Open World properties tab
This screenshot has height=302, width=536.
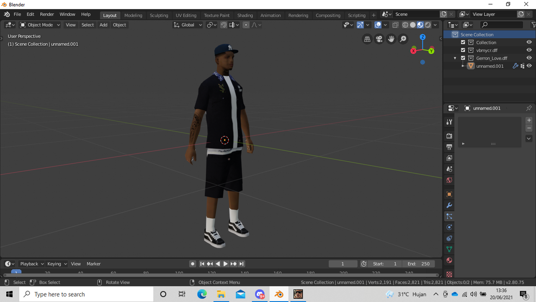449,180
